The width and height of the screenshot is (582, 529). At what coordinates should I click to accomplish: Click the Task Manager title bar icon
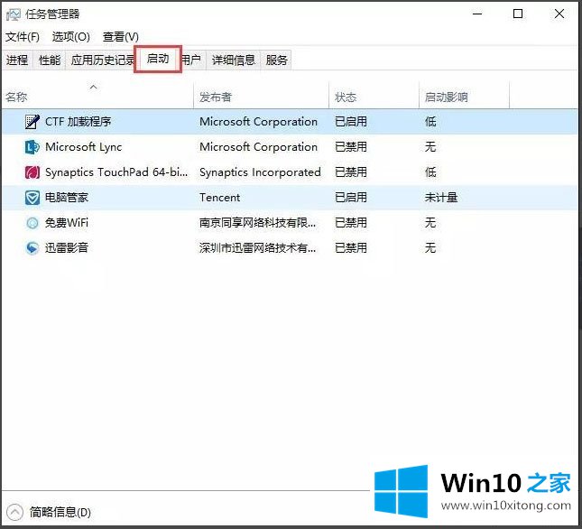(x=14, y=14)
